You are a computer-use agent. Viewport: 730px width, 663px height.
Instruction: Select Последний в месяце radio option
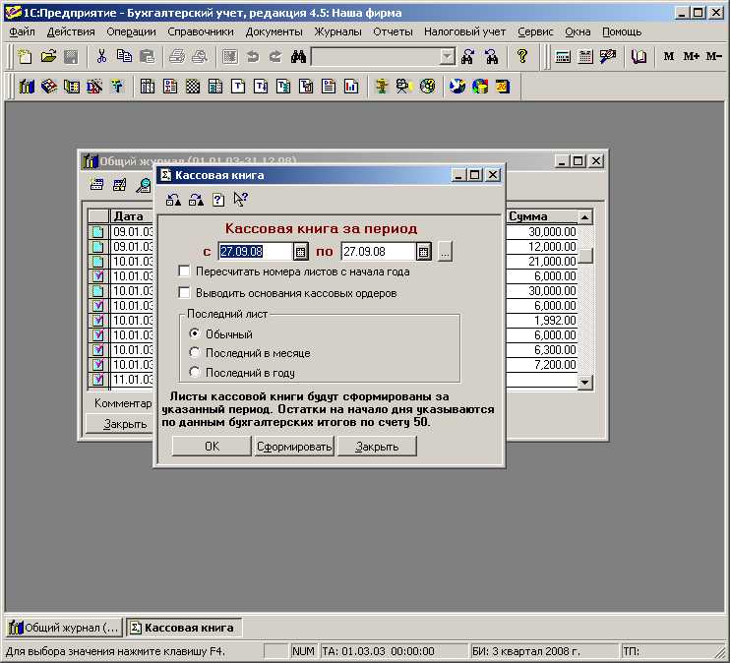195,353
